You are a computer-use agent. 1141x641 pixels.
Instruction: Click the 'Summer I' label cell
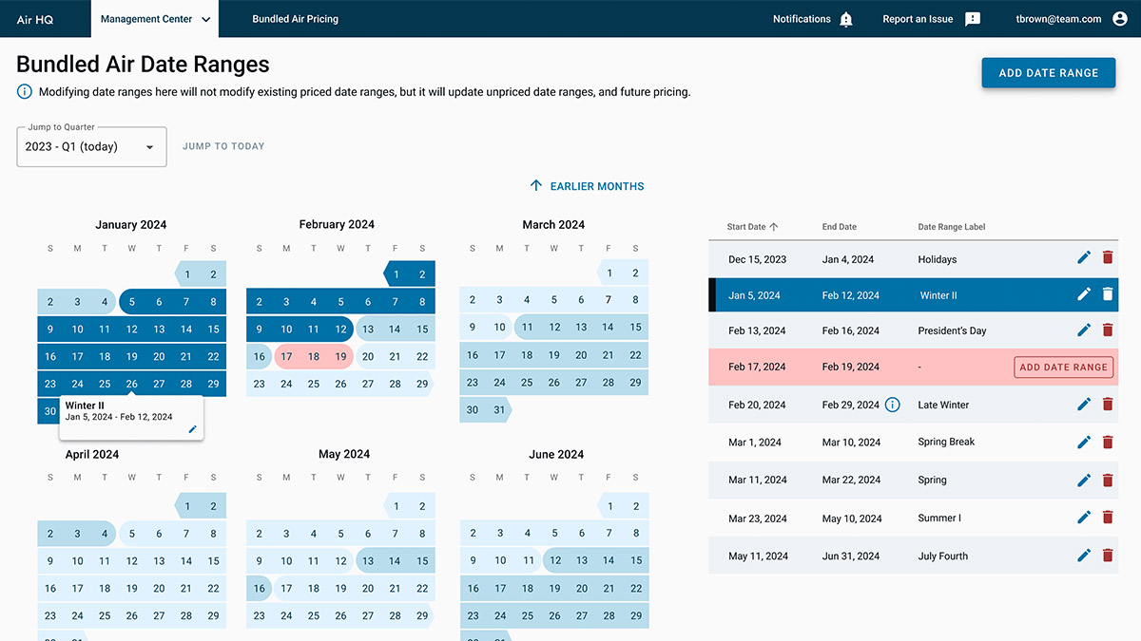(939, 518)
